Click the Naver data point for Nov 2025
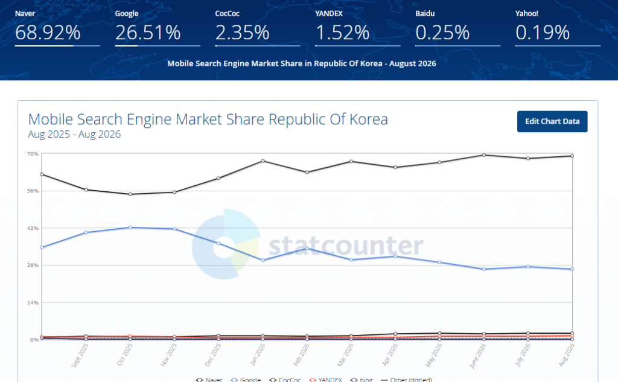Image resolution: width=618 pixels, height=382 pixels. coord(174,192)
